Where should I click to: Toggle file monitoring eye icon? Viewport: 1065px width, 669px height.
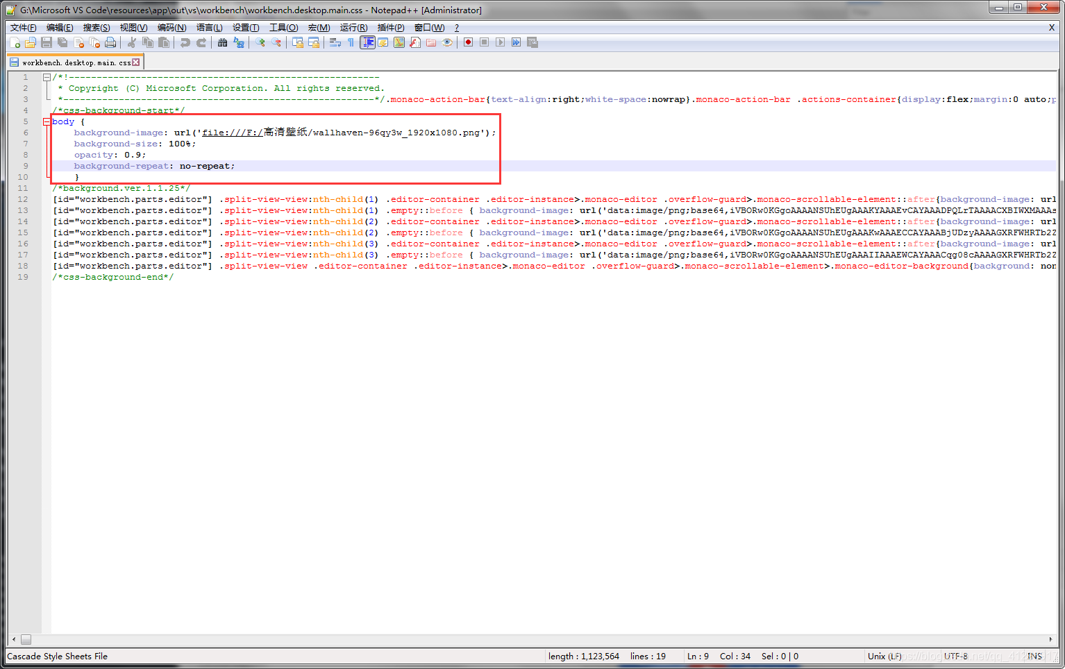[447, 42]
